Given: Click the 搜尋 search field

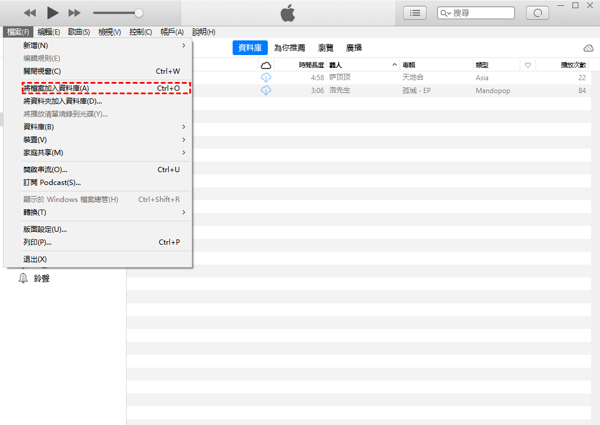Looking at the screenshot, I should [482, 13].
